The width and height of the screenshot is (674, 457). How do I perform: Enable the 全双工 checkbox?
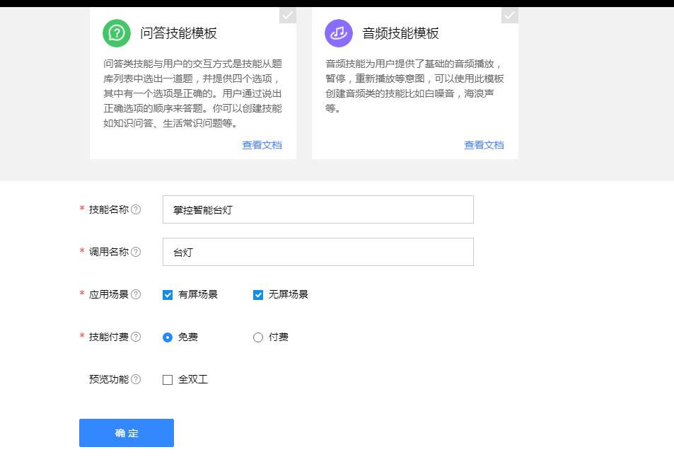pos(168,380)
